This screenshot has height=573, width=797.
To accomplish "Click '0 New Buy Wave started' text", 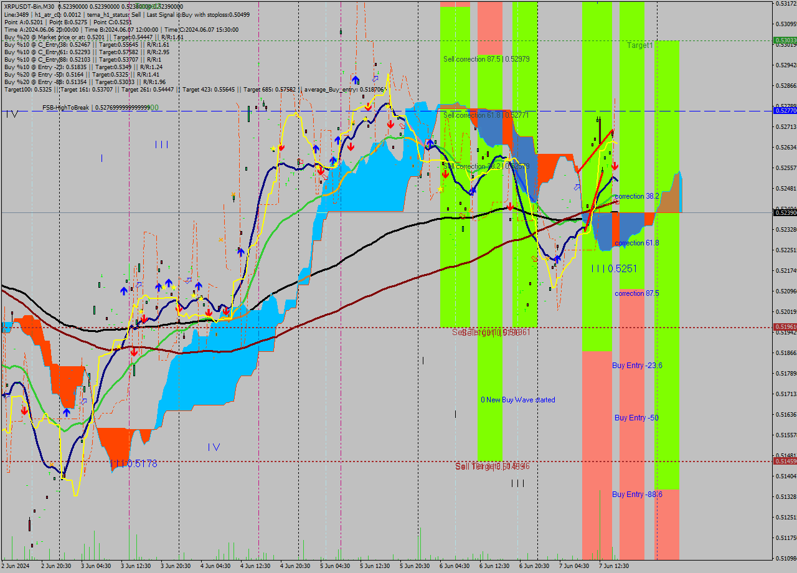I will point(517,400).
